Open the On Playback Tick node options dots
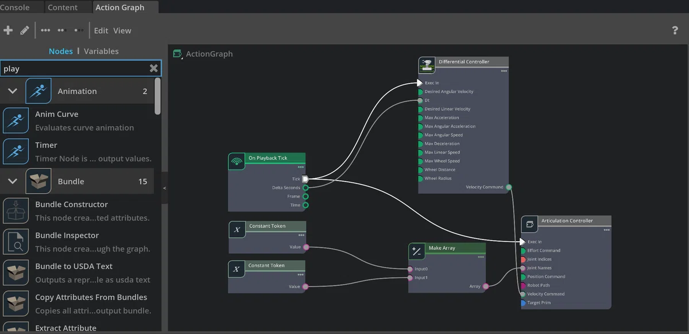The height and width of the screenshot is (334, 689). (301, 167)
